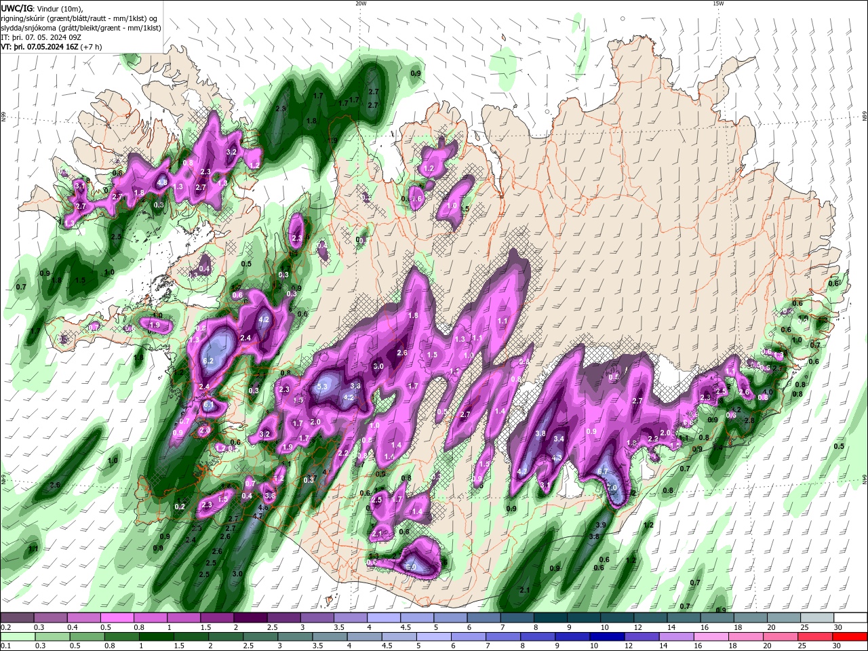Pick the light grey 25 swatch in snow legend

point(817,618)
